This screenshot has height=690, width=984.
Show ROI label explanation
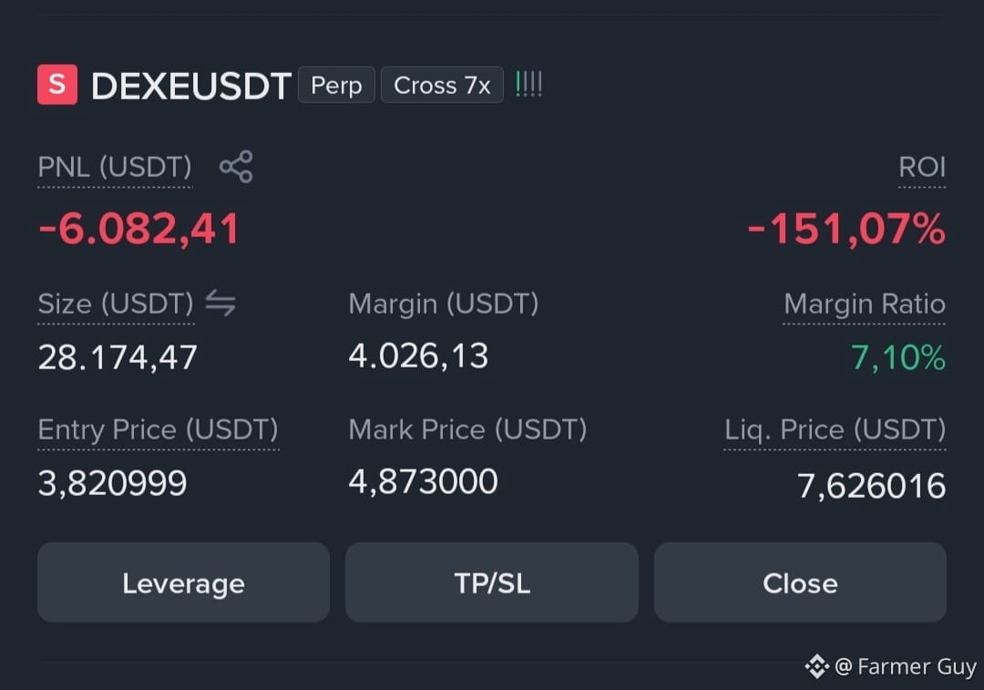pos(922,167)
